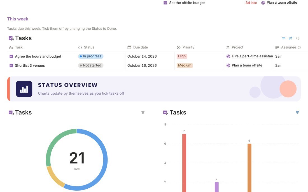The height and width of the screenshot is (192, 308).
Task: Open filter icon above This week Tasks table
Action: [x=283, y=38]
